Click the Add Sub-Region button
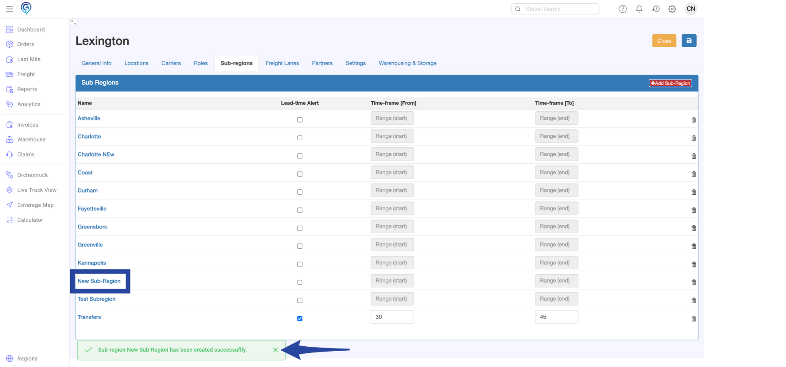786x367 pixels. pyautogui.click(x=670, y=83)
